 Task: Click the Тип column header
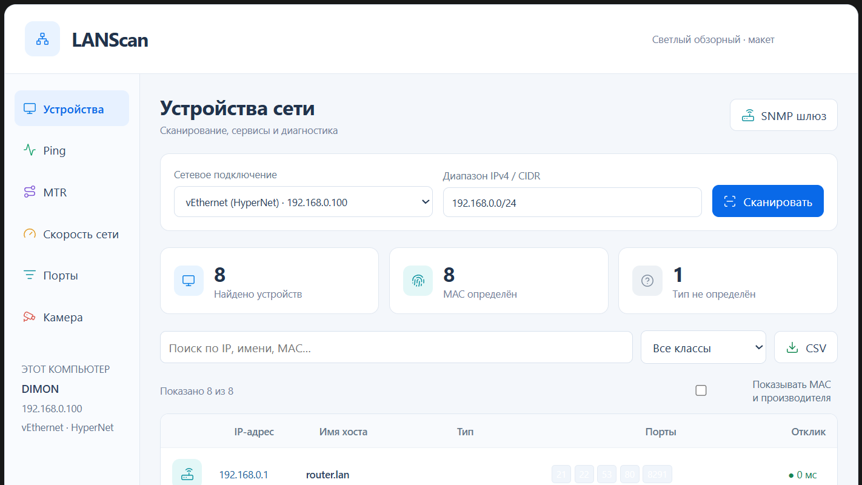(x=466, y=432)
